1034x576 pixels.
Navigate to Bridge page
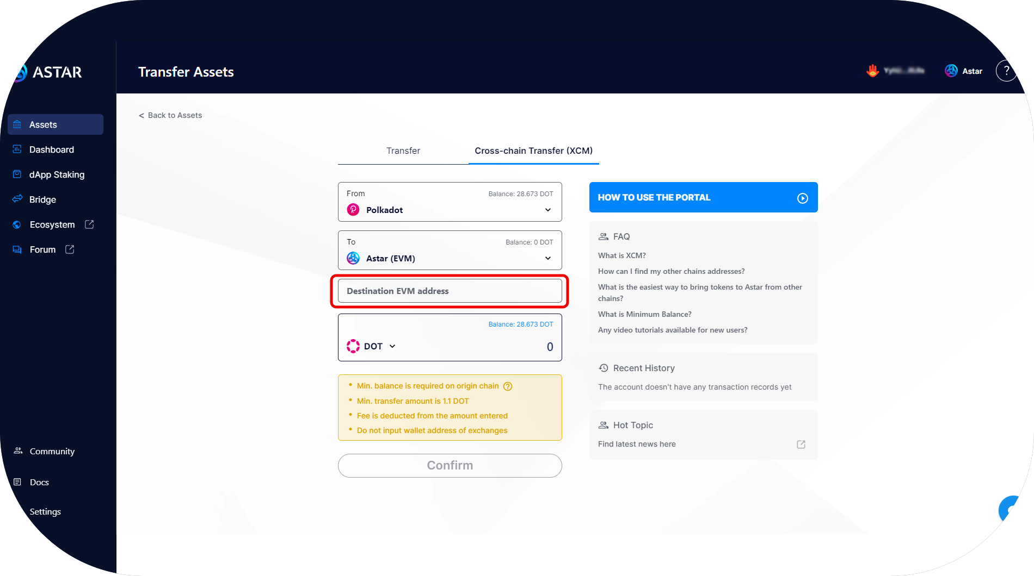(x=42, y=200)
